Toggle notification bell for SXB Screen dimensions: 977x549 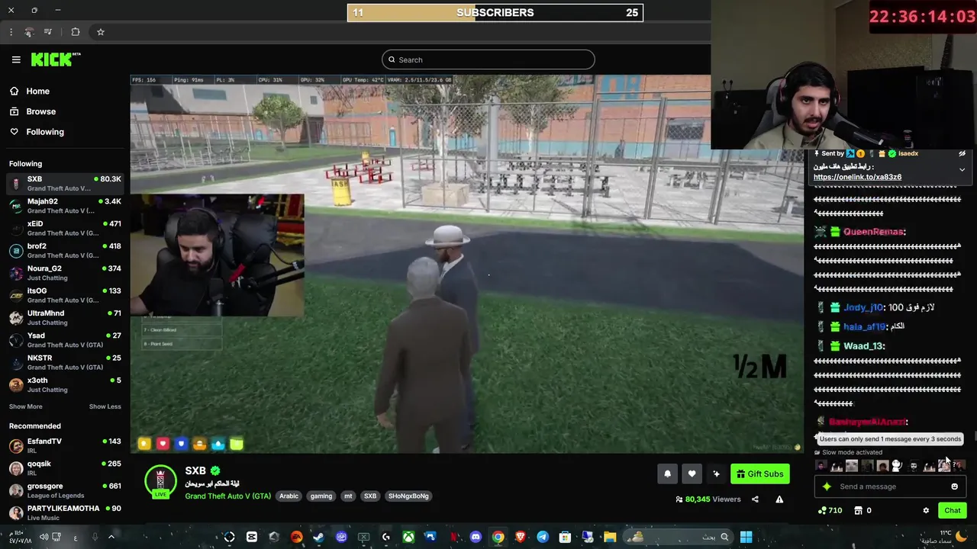[667, 474]
